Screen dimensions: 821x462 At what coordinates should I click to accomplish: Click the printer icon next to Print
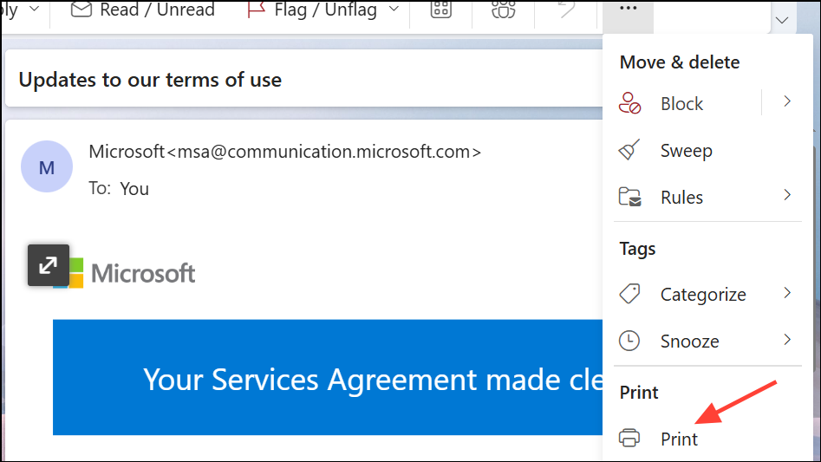[x=630, y=439]
